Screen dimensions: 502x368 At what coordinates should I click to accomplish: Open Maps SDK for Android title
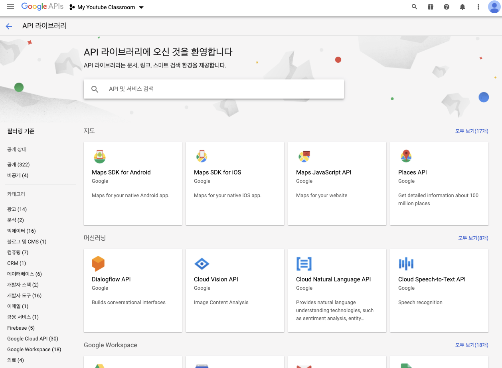[x=121, y=172]
